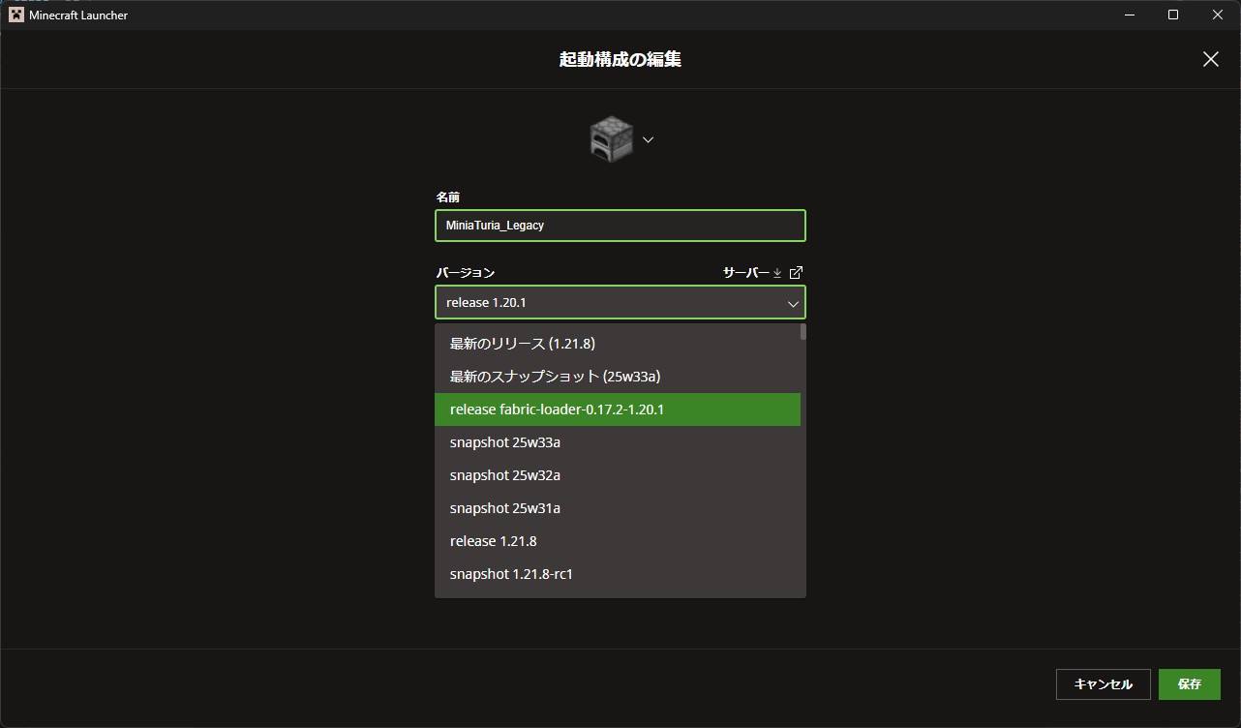Click the furnace block profile icon
Image resolution: width=1241 pixels, height=728 pixels.
click(611, 139)
